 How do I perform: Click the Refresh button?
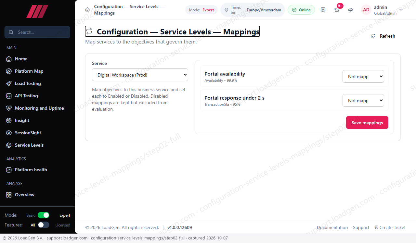(383, 36)
